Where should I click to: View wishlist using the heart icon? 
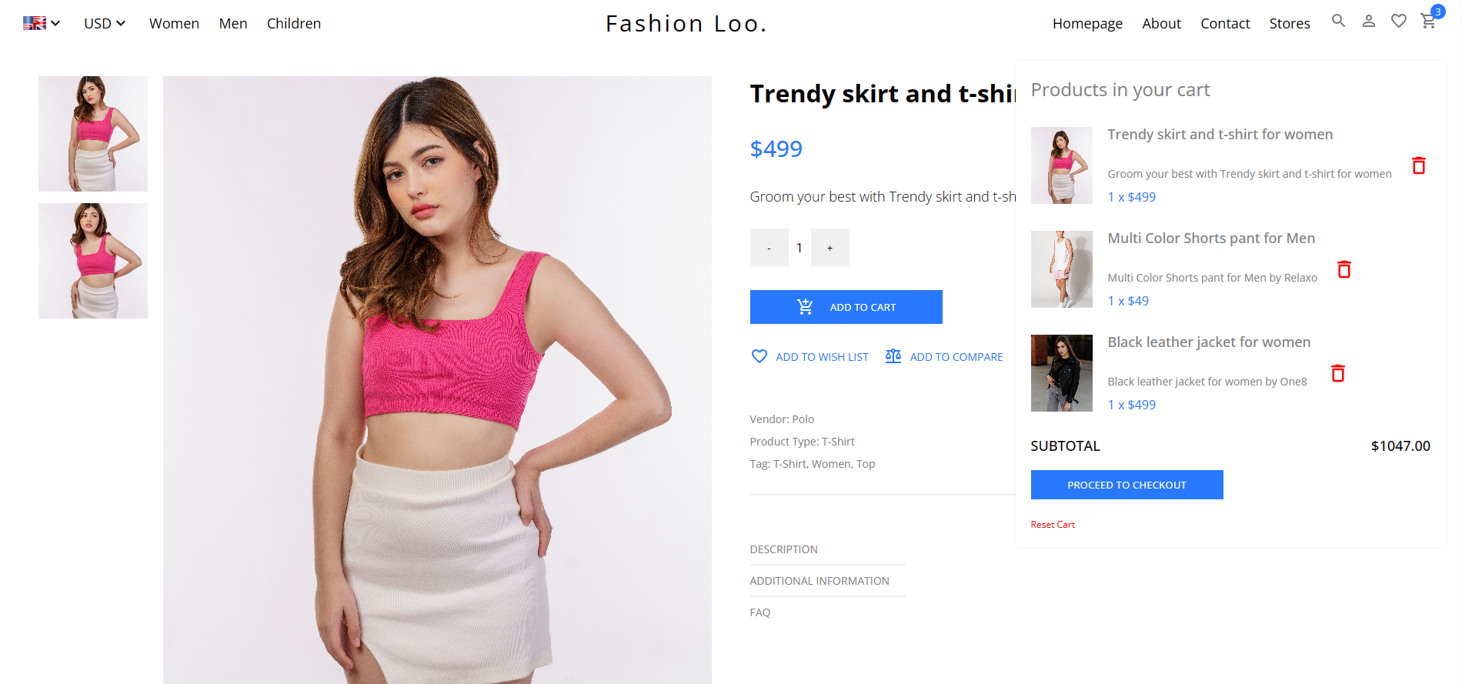coord(1399,22)
